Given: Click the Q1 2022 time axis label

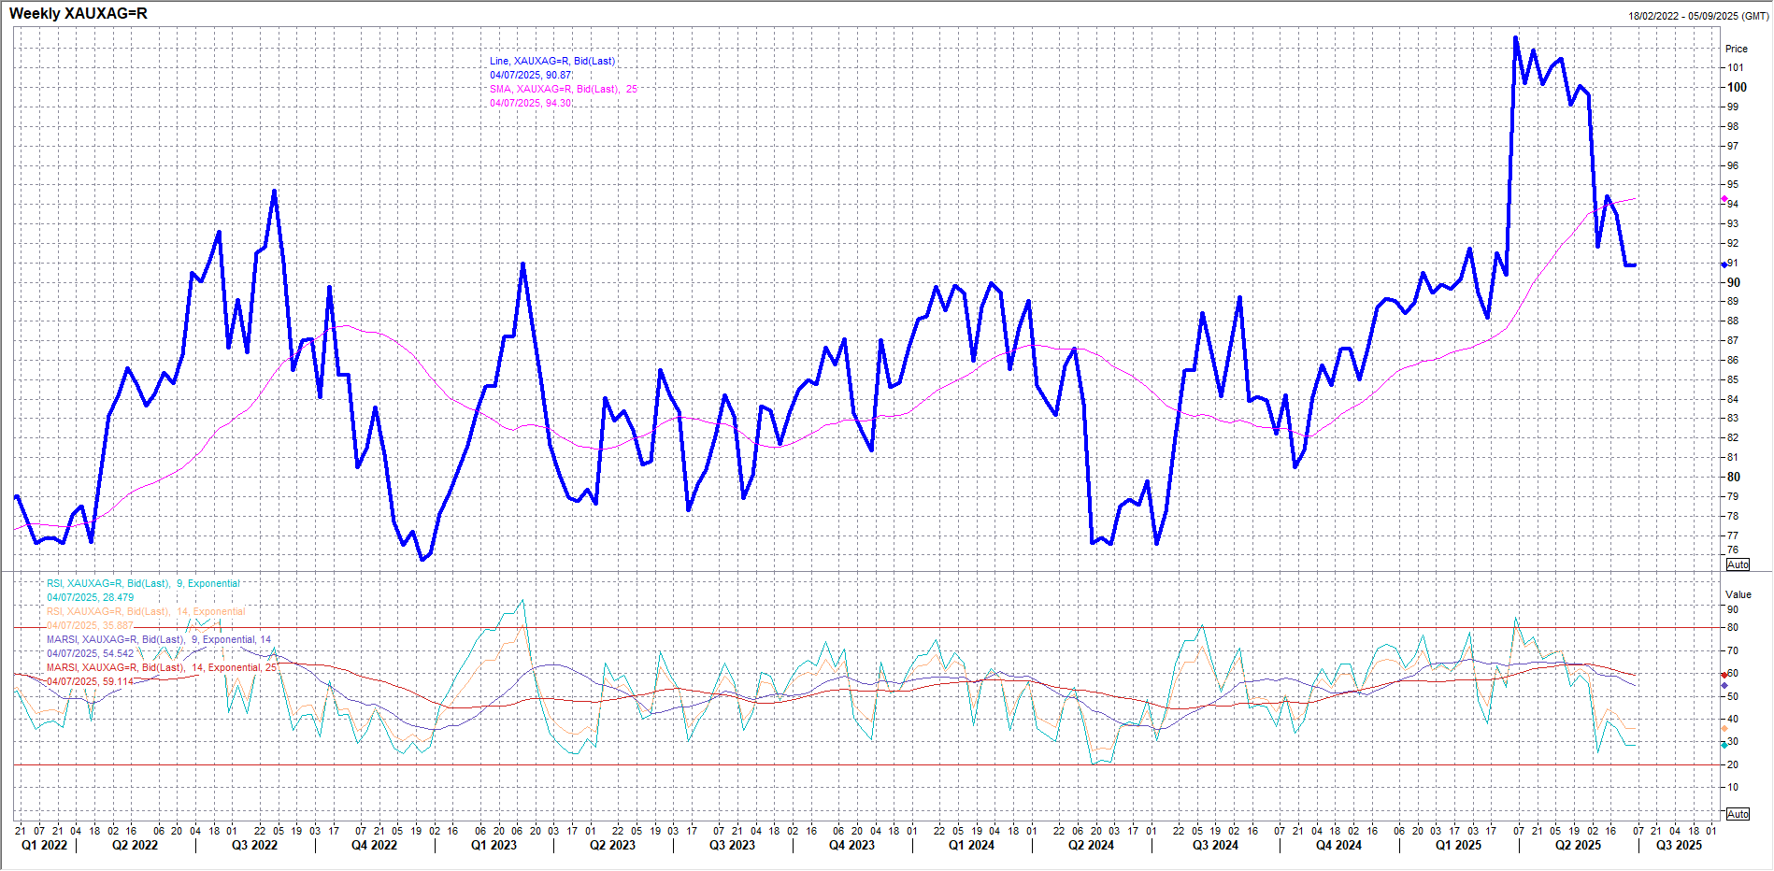Looking at the screenshot, I should [x=45, y=846].
